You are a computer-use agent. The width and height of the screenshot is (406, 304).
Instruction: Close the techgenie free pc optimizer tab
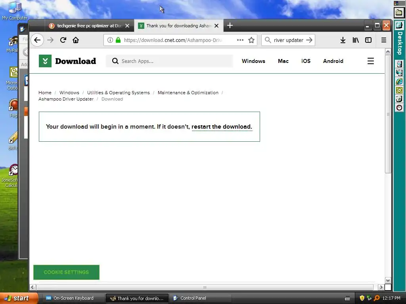click(127, 26)
